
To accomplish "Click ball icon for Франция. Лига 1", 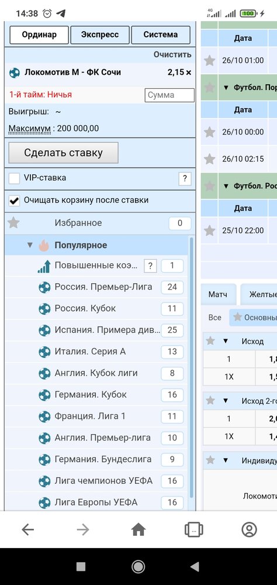I will coord(44,417).
